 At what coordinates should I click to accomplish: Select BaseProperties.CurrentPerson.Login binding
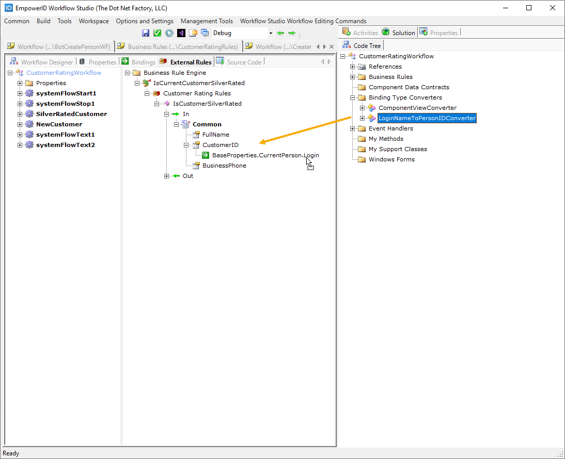[265, 155]
